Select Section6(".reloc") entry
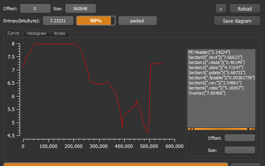This screenshot has height=166, width=265. (x=221, y=88)
